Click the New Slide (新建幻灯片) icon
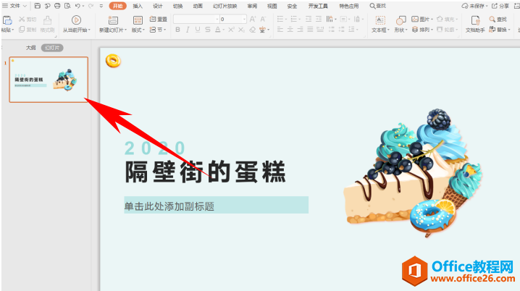 coord(113,20)
